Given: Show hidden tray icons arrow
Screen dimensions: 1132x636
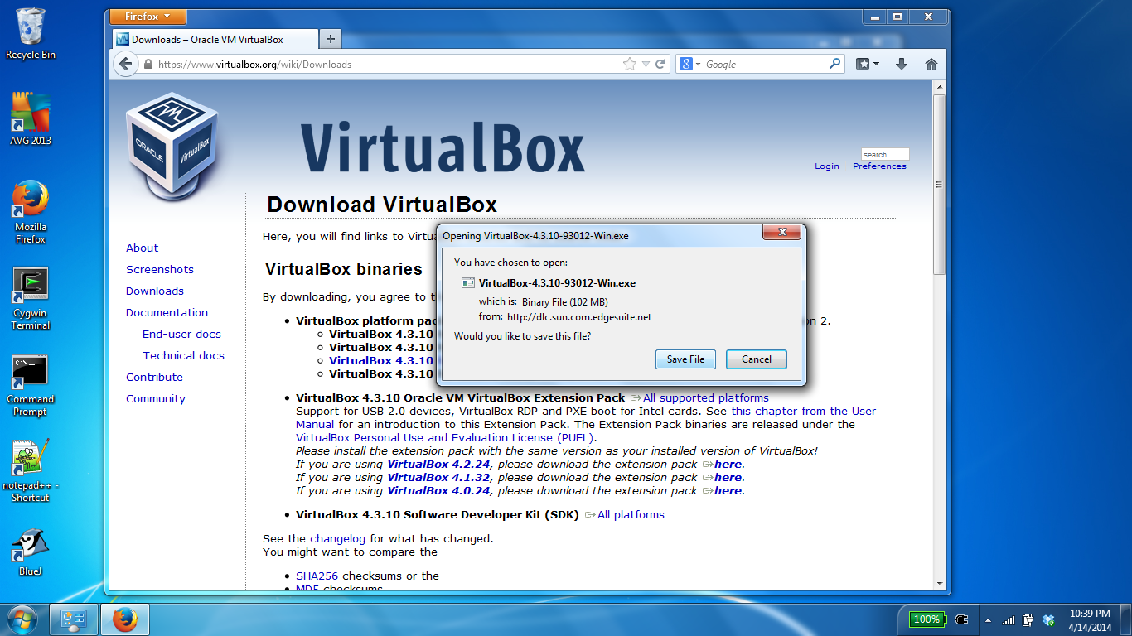Looking at the screenshot, I should [987, 620].
